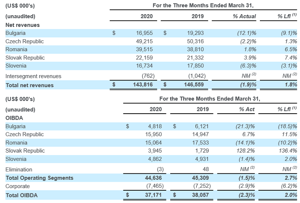The height and width of the screenshot is (203, 300).
Task: Click Romania 2019 net revenues value 38,810
Action: coord(196,49)
